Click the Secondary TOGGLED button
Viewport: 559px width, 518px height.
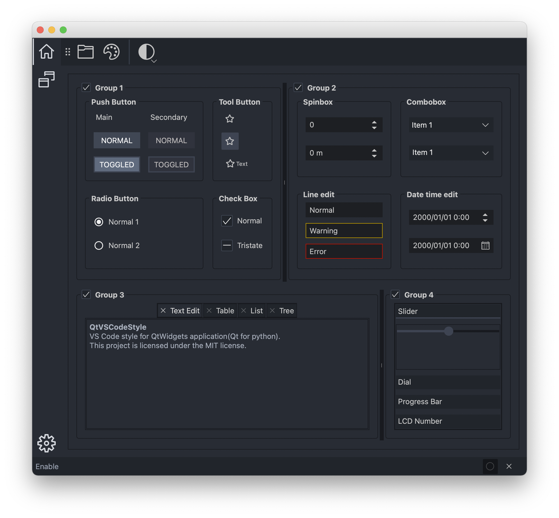click(171, 164)
